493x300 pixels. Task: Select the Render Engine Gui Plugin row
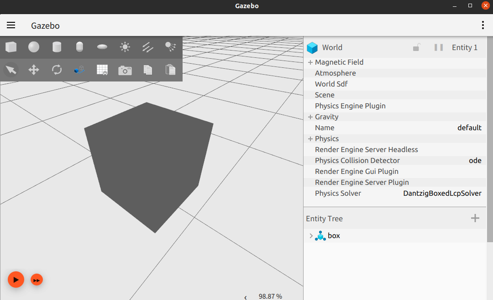click(395, 172)
